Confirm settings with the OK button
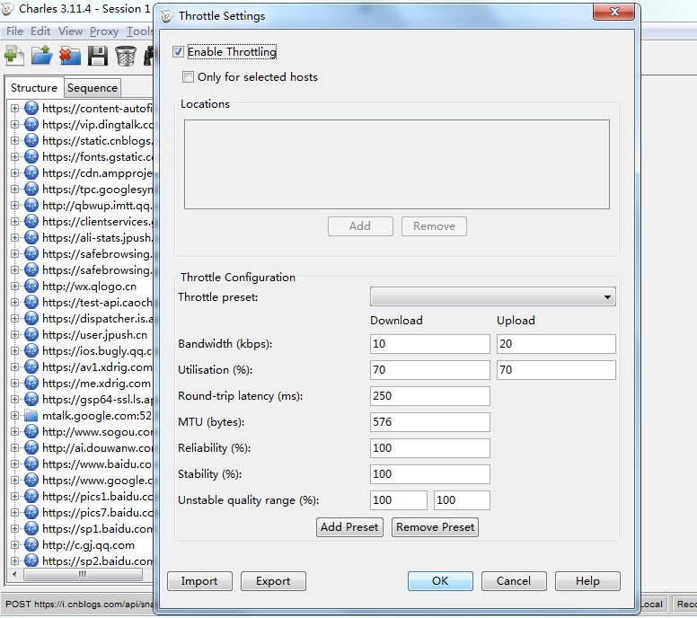This screenshot has height=618, width=697. point(440,581)
